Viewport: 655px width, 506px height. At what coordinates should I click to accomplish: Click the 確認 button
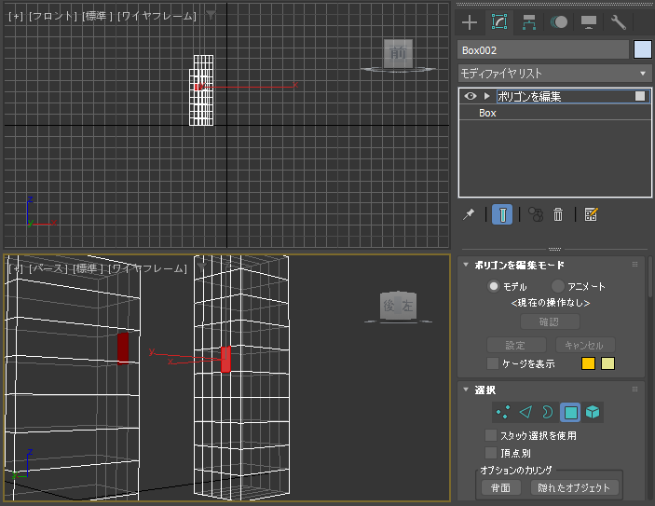point(550,321)
